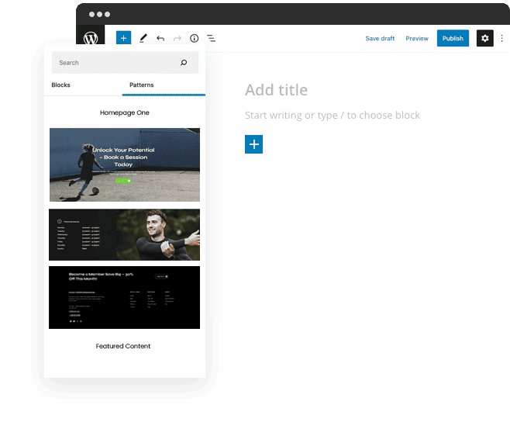510x422 pixels.
Task: Click the Save draft link
Action: (380, 38)
